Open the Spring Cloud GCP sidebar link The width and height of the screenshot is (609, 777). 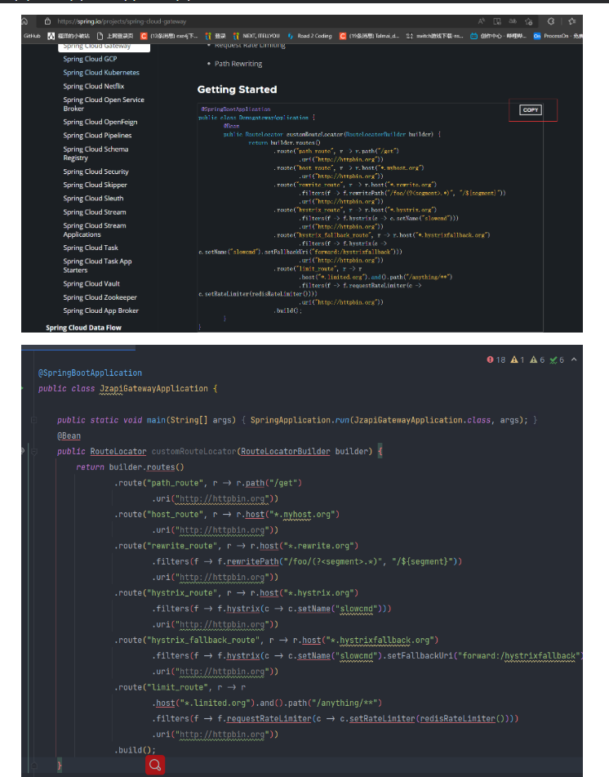coord(90,59)
